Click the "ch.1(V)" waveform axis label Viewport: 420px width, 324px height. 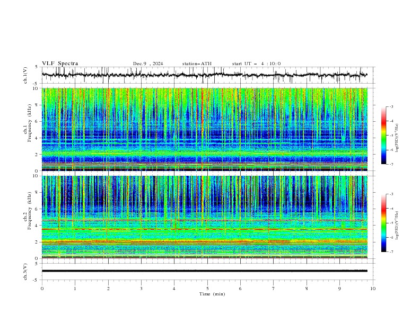25,75
